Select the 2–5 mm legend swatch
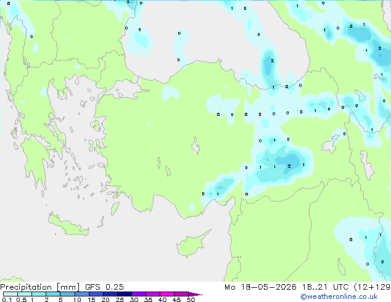This screenshot has width=391, height=302. (53, 294)
